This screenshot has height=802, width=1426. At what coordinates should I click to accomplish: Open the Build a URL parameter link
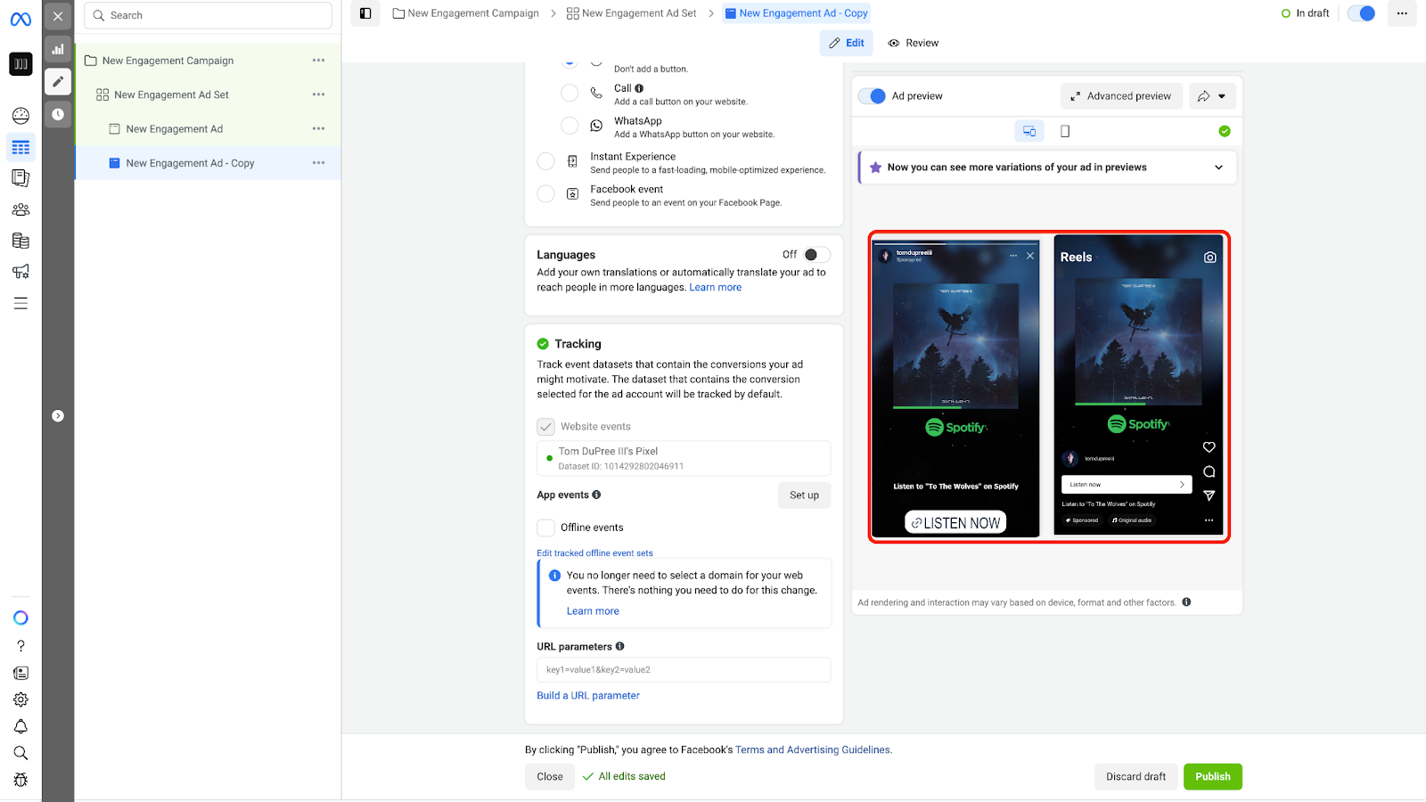(588, 696)
